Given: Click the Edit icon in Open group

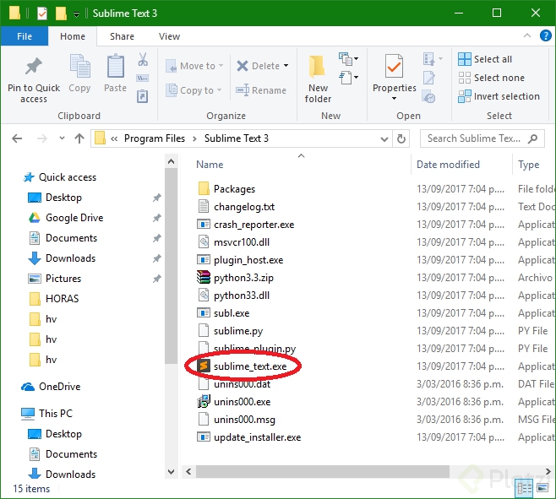Looking at the screenshot, I should pos(428,78).
